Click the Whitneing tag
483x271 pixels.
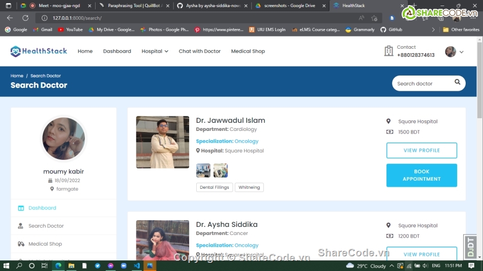[x=249, y=187]
